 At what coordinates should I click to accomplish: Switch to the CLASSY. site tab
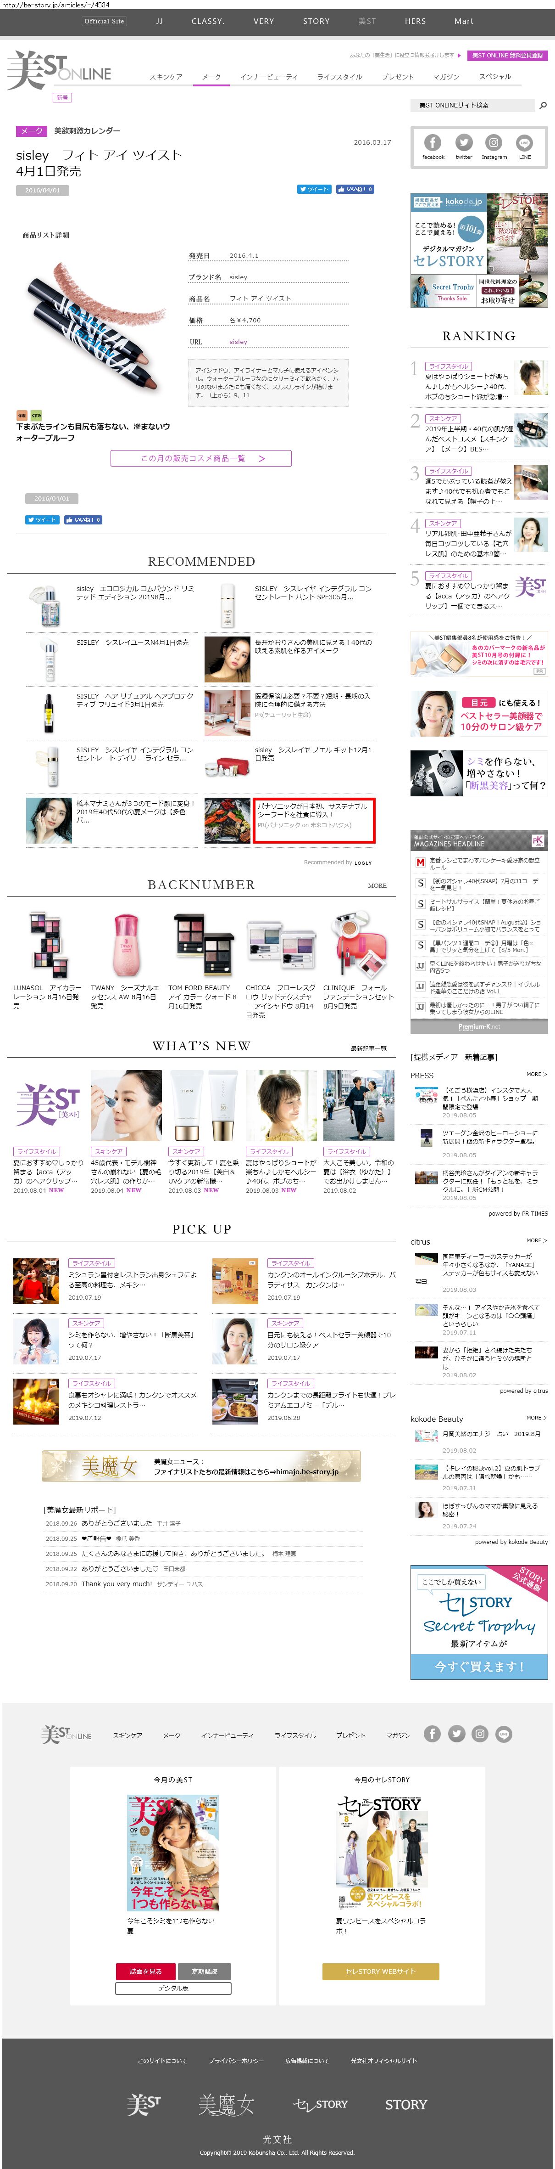pyautogui.click(x=208, y=21)
